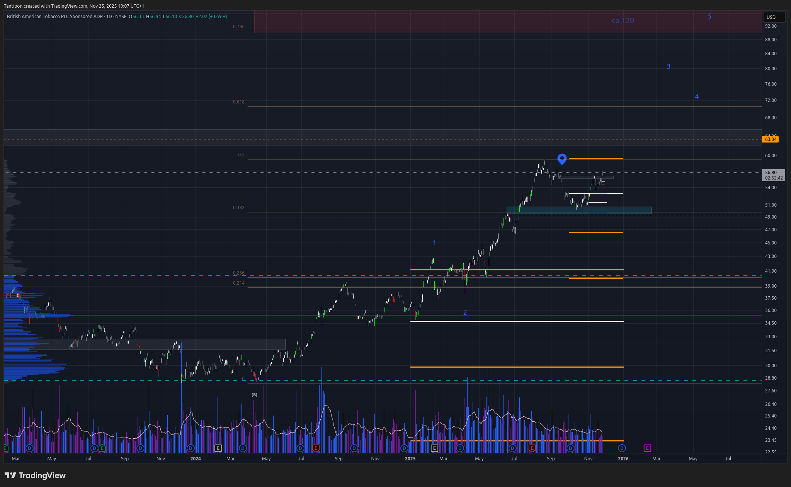791x487 pixels.
Task: Click the white E icon in early 2024
Action: click(218, 448)
